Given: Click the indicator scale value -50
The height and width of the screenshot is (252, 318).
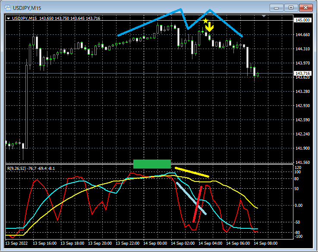Looking at the screenshot, I should click(297, 222).
